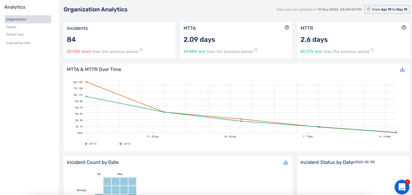
Task: Open Default Team analytics
Action: [15, 34]
